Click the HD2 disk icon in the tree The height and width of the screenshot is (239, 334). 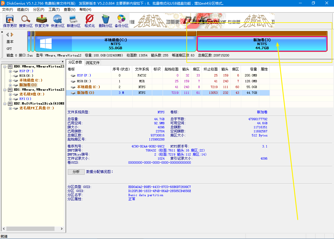point(10,104)
